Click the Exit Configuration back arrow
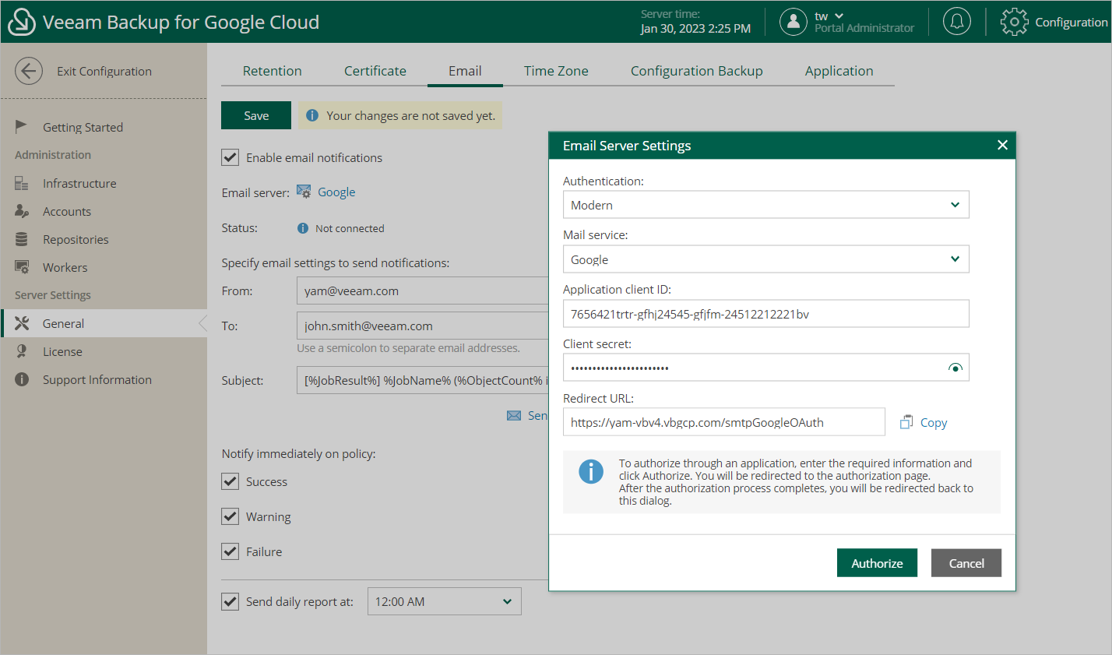 coord(29,71)
